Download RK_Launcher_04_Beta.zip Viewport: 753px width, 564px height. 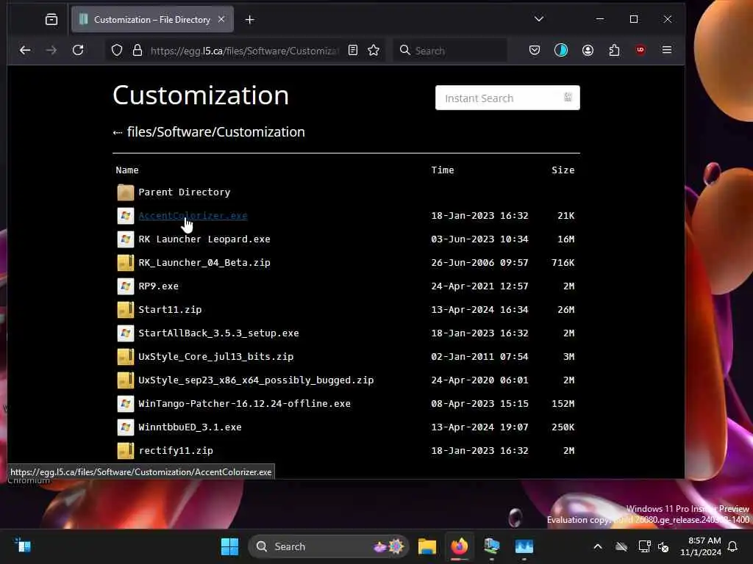pos(204,263)
